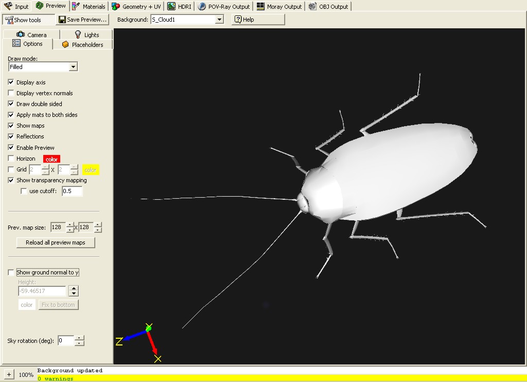
Task: Switch to the Camera panel tab
Action: tap(31, 34)
